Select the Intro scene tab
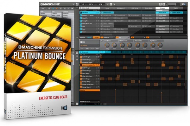 click(x=107, y=8)
